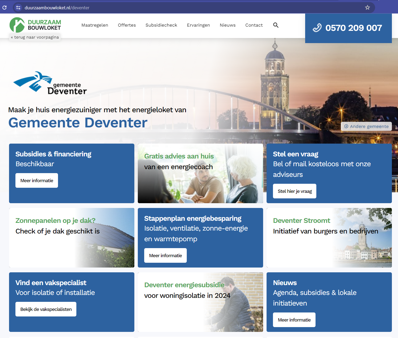Open the 'Gratis advies aan huis' card
This screenshot has width=398, height=338.
[200, 173]
